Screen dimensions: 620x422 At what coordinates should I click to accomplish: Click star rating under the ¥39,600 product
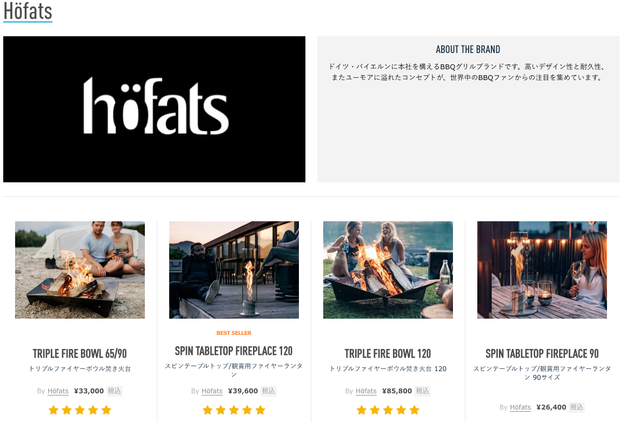[234, 410]
